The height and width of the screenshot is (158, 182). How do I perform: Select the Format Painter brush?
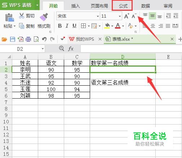44,17
